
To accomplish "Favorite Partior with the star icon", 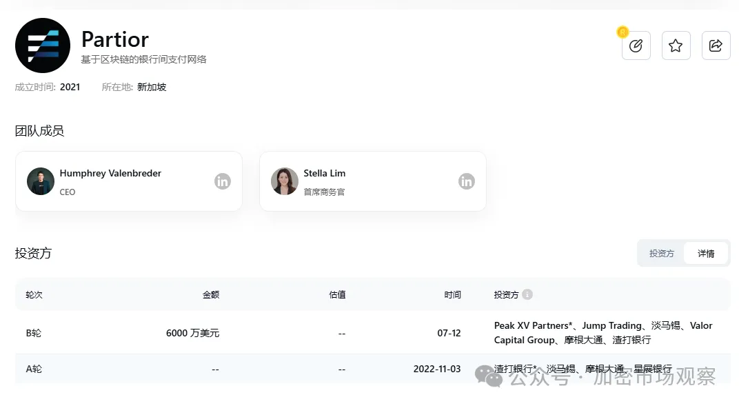I will coord(676,45).
